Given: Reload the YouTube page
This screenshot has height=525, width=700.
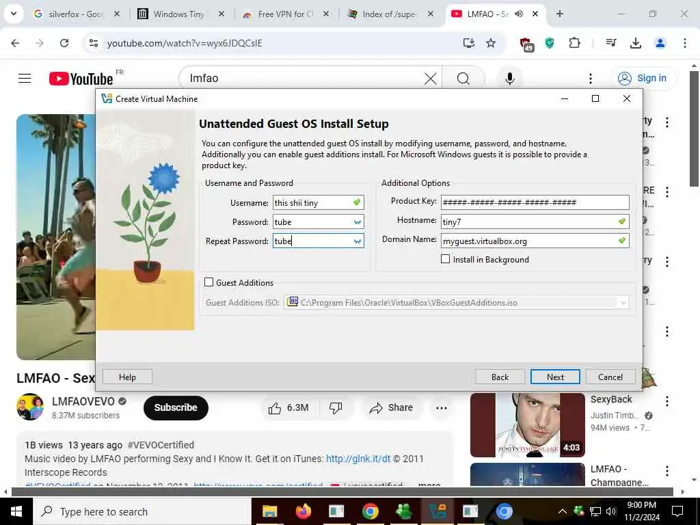Looking at the screenshot, I should tap(64, 43).
